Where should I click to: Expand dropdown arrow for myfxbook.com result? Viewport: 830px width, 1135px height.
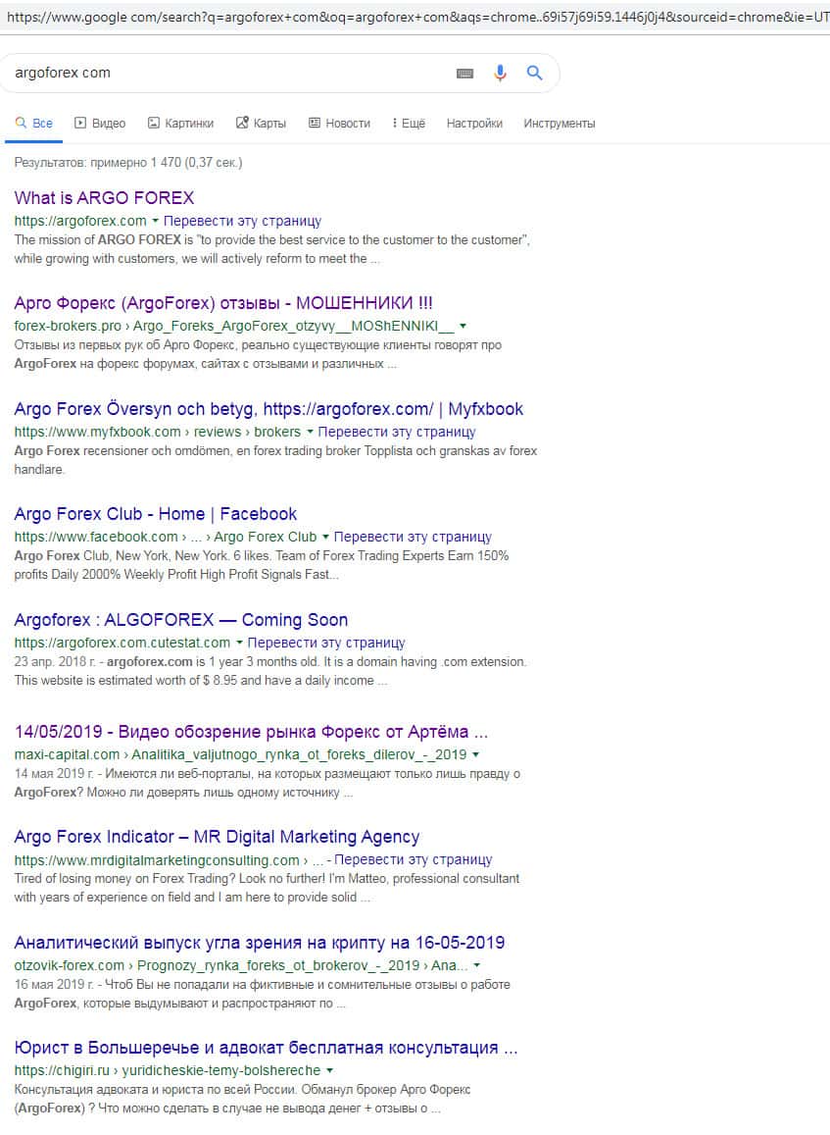(x=310, y=432)
